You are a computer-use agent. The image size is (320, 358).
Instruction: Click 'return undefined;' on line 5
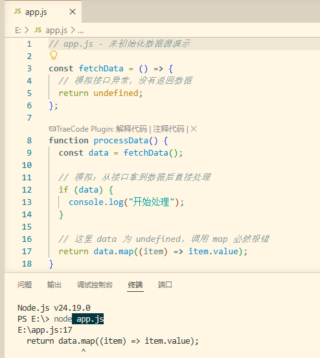point(100,93)
